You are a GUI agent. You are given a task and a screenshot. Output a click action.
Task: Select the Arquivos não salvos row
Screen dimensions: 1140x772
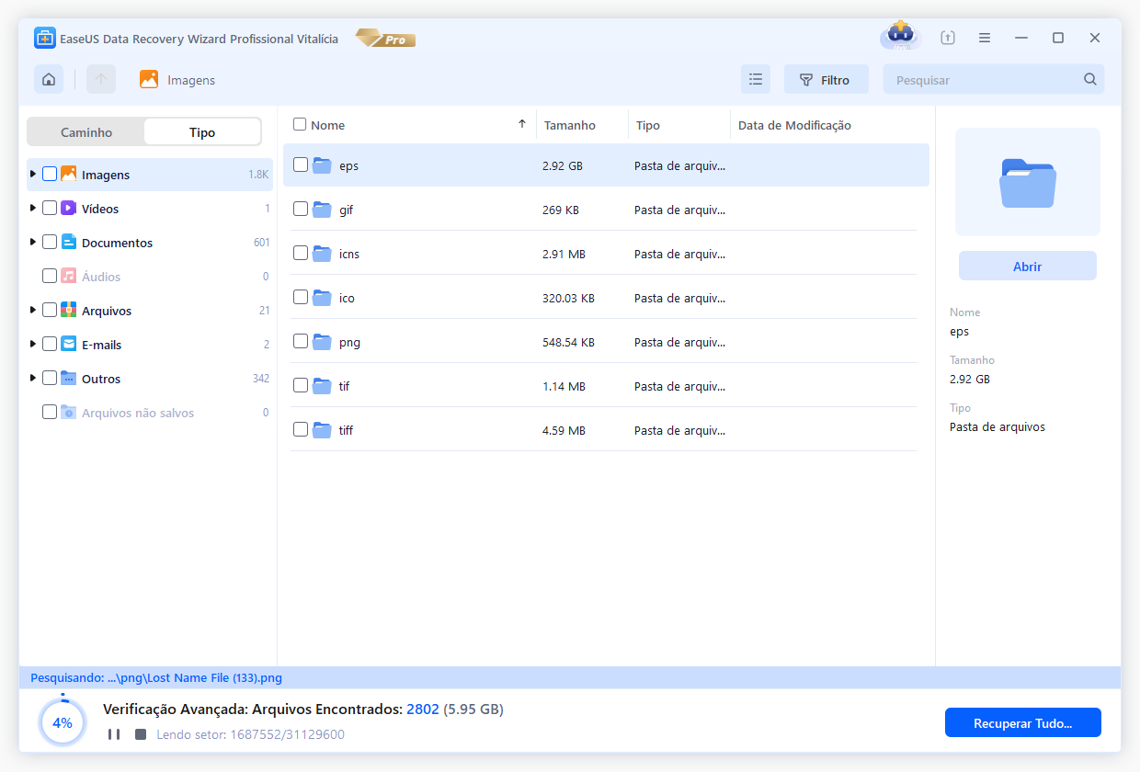tap(150, 413)
